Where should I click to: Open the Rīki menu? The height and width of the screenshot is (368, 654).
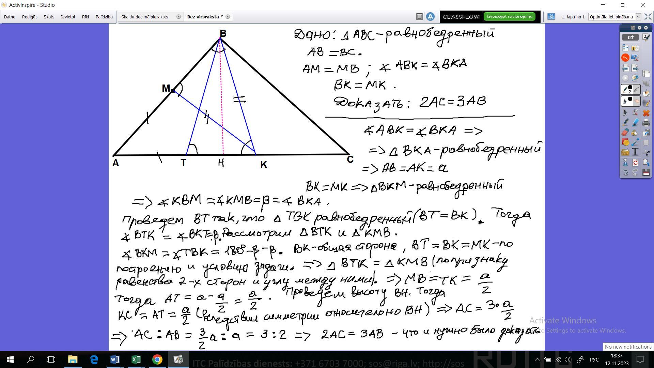click(x=85, y=17)
